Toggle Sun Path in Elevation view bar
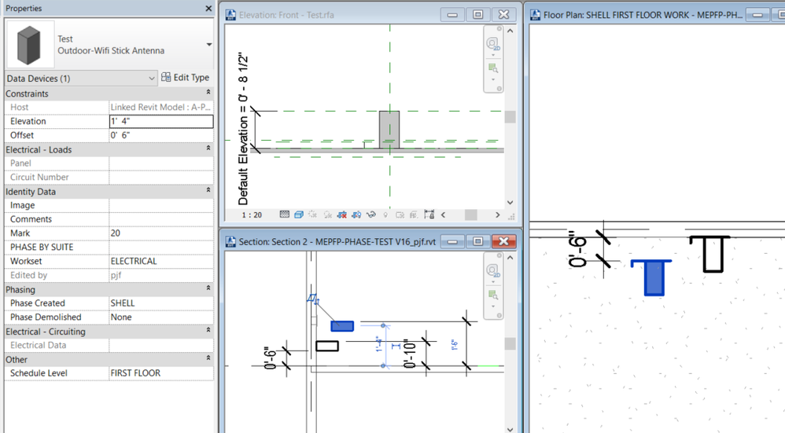 click(313, 215)
